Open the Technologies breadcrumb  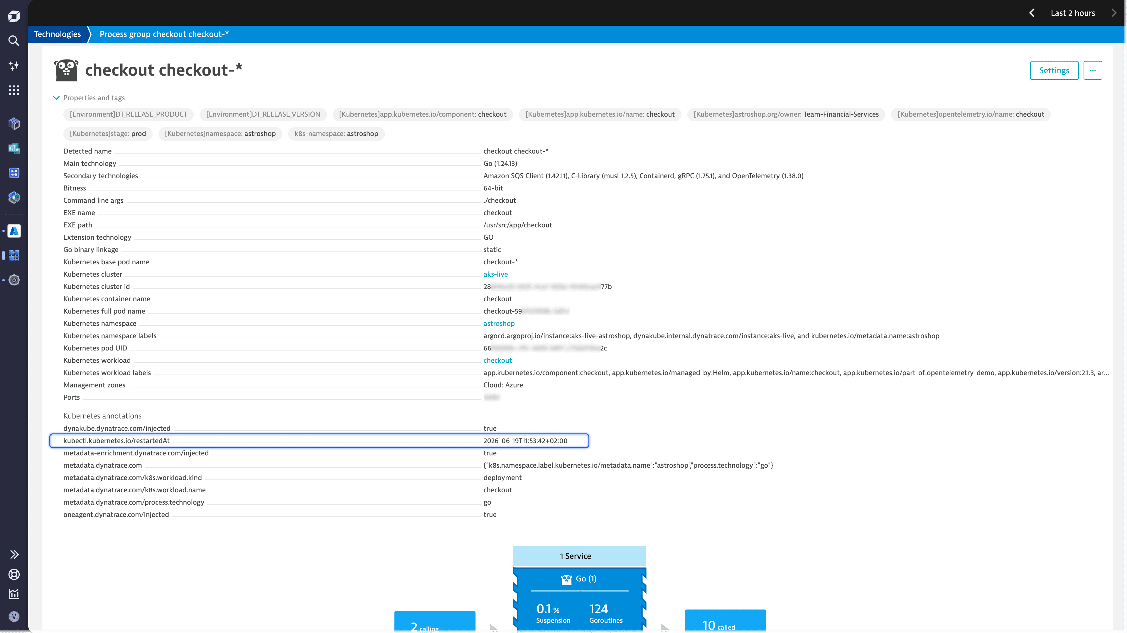click(57, 34)
